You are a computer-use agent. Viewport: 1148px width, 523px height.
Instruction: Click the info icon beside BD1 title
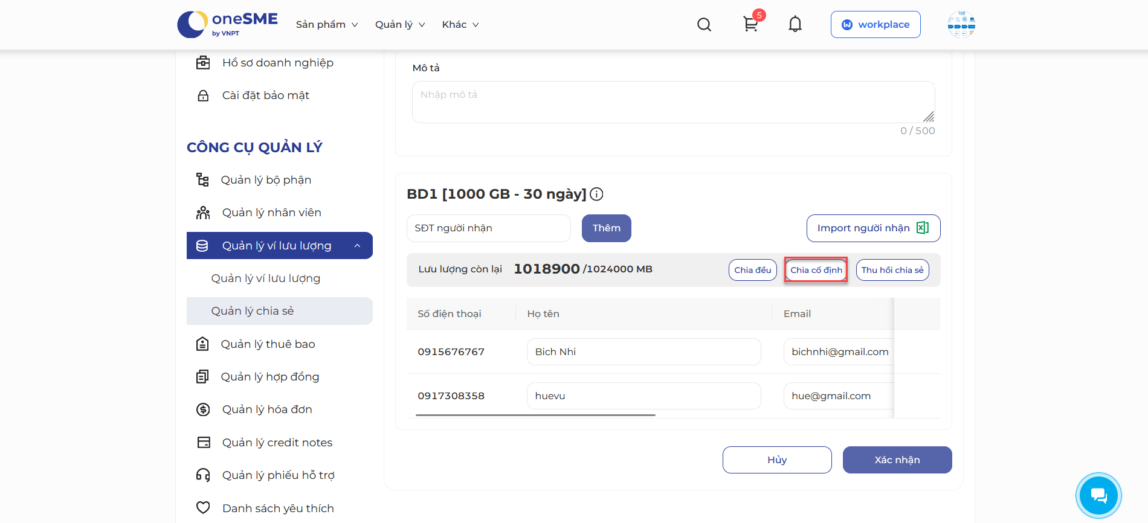click(x=596, y=194)
